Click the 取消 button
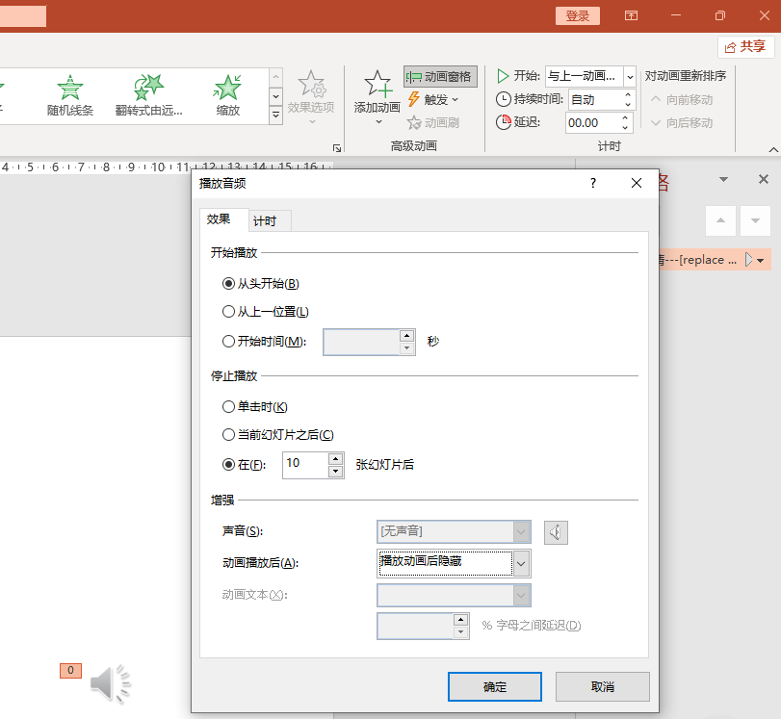 tap(602, 686)
